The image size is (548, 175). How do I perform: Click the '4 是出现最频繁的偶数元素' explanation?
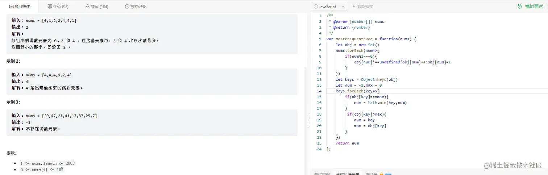(54, 88)
